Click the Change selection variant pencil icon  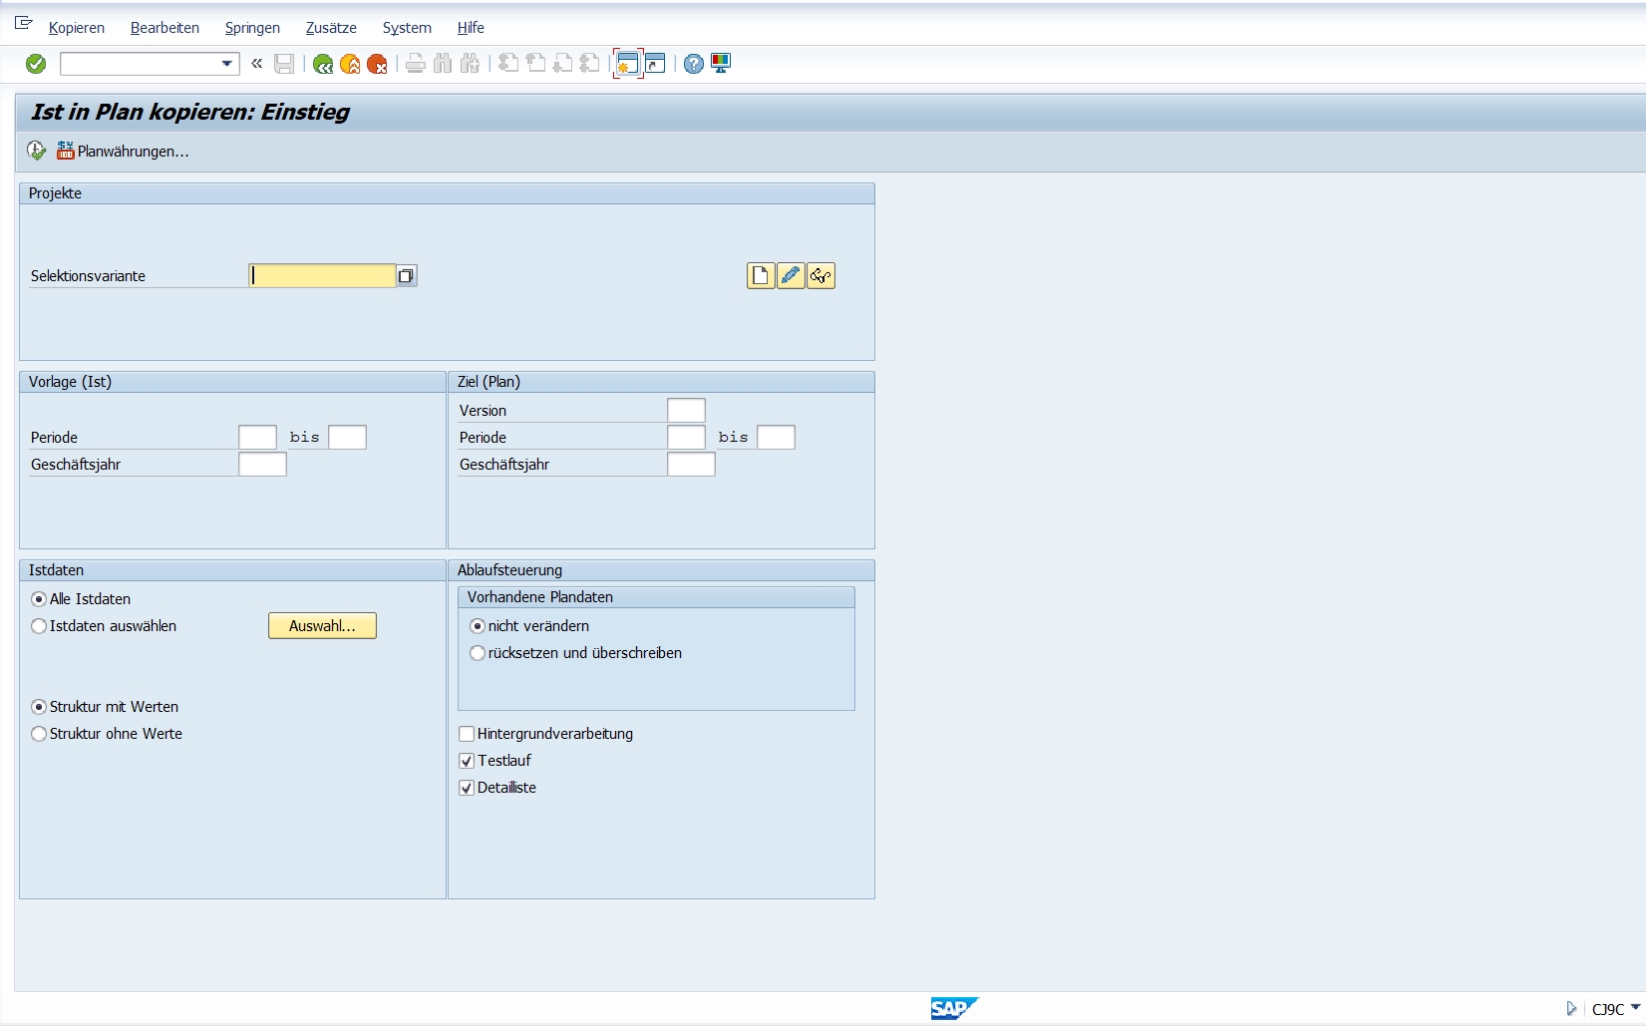point(791,275)
